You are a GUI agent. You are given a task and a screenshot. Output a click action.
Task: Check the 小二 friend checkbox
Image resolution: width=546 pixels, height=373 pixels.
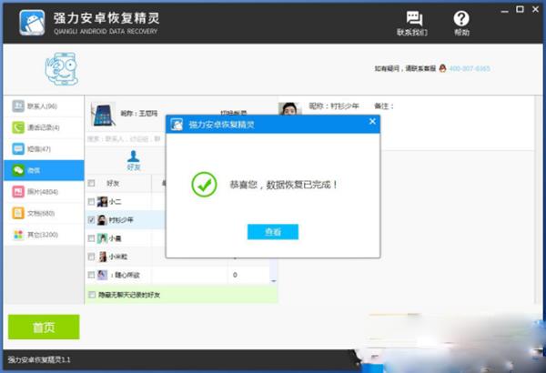91,202
